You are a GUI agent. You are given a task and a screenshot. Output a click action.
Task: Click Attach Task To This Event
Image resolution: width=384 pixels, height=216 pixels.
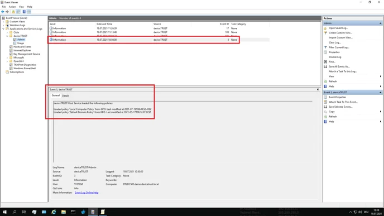pos(343,102)
